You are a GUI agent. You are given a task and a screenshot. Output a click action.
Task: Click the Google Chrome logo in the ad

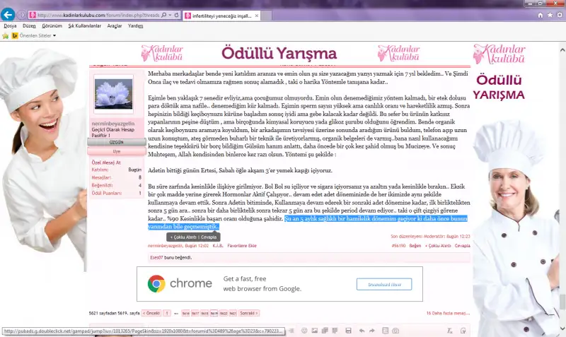pyautogui.click(x=157, y=284)
